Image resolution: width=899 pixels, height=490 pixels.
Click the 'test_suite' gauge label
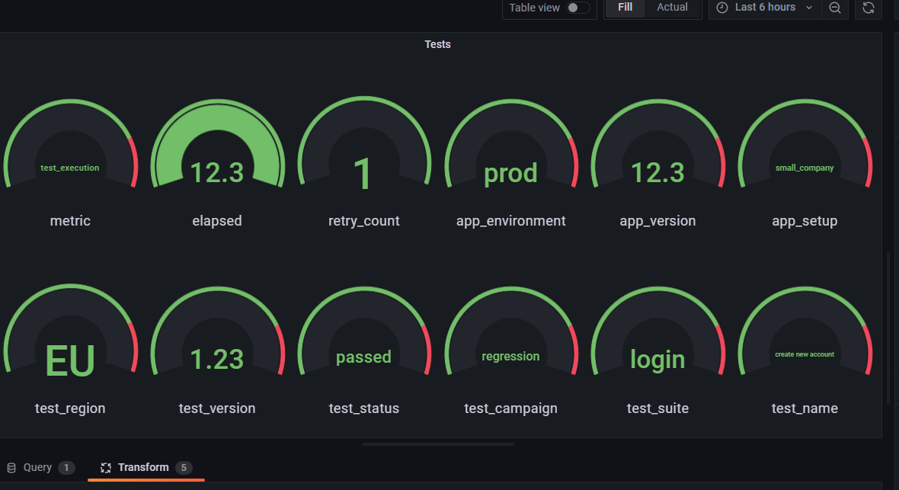657,408
